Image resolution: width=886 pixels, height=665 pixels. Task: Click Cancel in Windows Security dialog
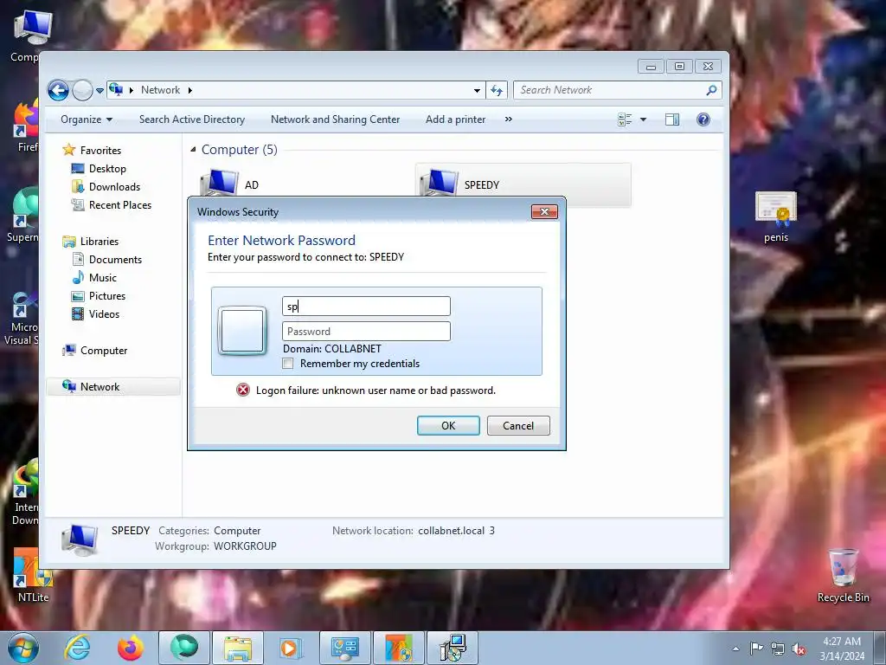click(518, 426)
